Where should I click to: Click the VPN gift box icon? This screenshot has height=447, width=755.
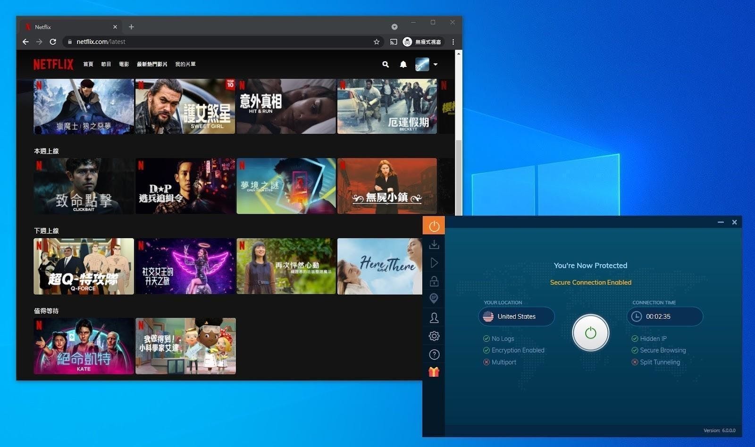pyautogui.click(x=434, y=372)
